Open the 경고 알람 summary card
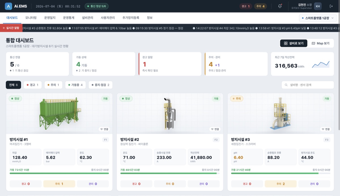This screenshot has width=340, height=196. coord(170,64)
